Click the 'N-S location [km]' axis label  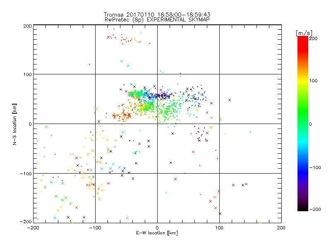[14, 124]
